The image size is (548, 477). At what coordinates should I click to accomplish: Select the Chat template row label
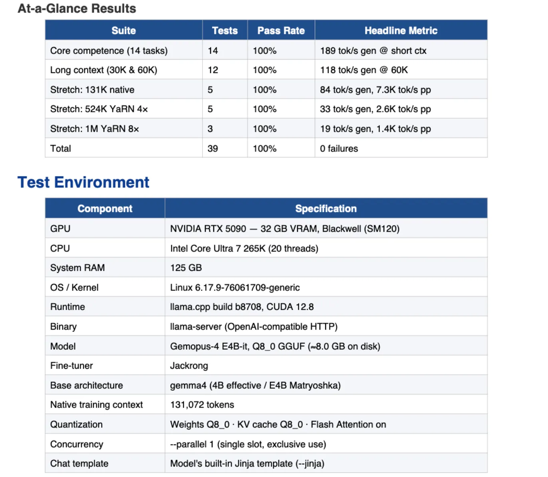pyautogui.click(x=79, y=463)
